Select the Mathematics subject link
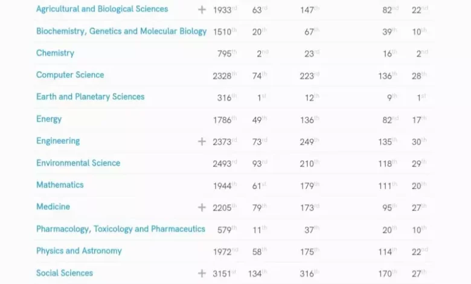Image resolution: width=471 pixels, height=284 pixels. click(60, 185)
